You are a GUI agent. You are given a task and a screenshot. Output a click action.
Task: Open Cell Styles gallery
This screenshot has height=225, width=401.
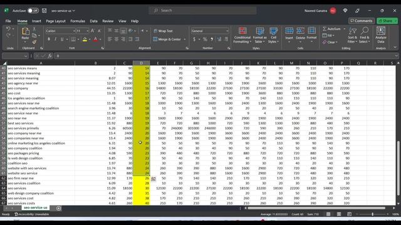tap(273, 35)
